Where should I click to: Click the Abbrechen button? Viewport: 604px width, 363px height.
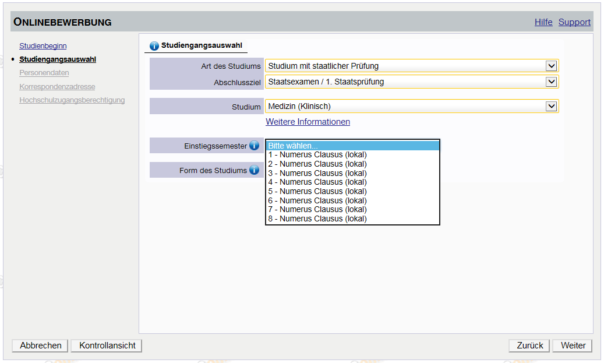(40, 346)
